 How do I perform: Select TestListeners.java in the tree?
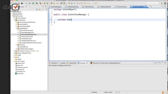(x=27, y=37)
